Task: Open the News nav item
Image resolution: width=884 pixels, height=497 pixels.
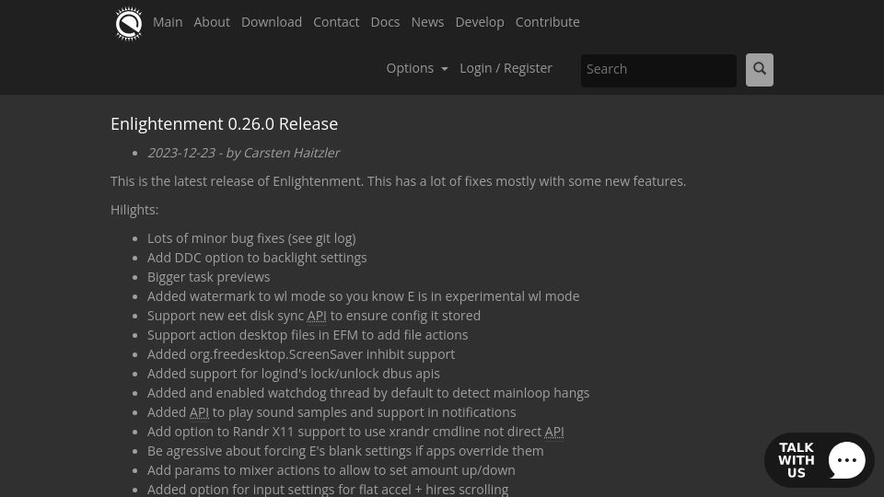Action: click(x=427, y=22)
